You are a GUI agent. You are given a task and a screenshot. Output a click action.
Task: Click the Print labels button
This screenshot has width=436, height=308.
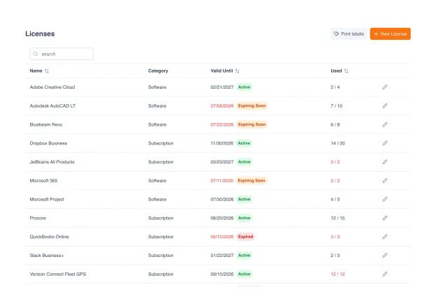tap(349, 34)
